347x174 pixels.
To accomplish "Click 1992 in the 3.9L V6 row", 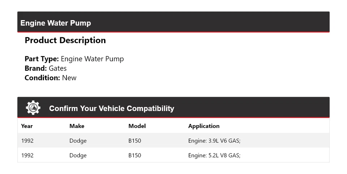I will (27, 141).
